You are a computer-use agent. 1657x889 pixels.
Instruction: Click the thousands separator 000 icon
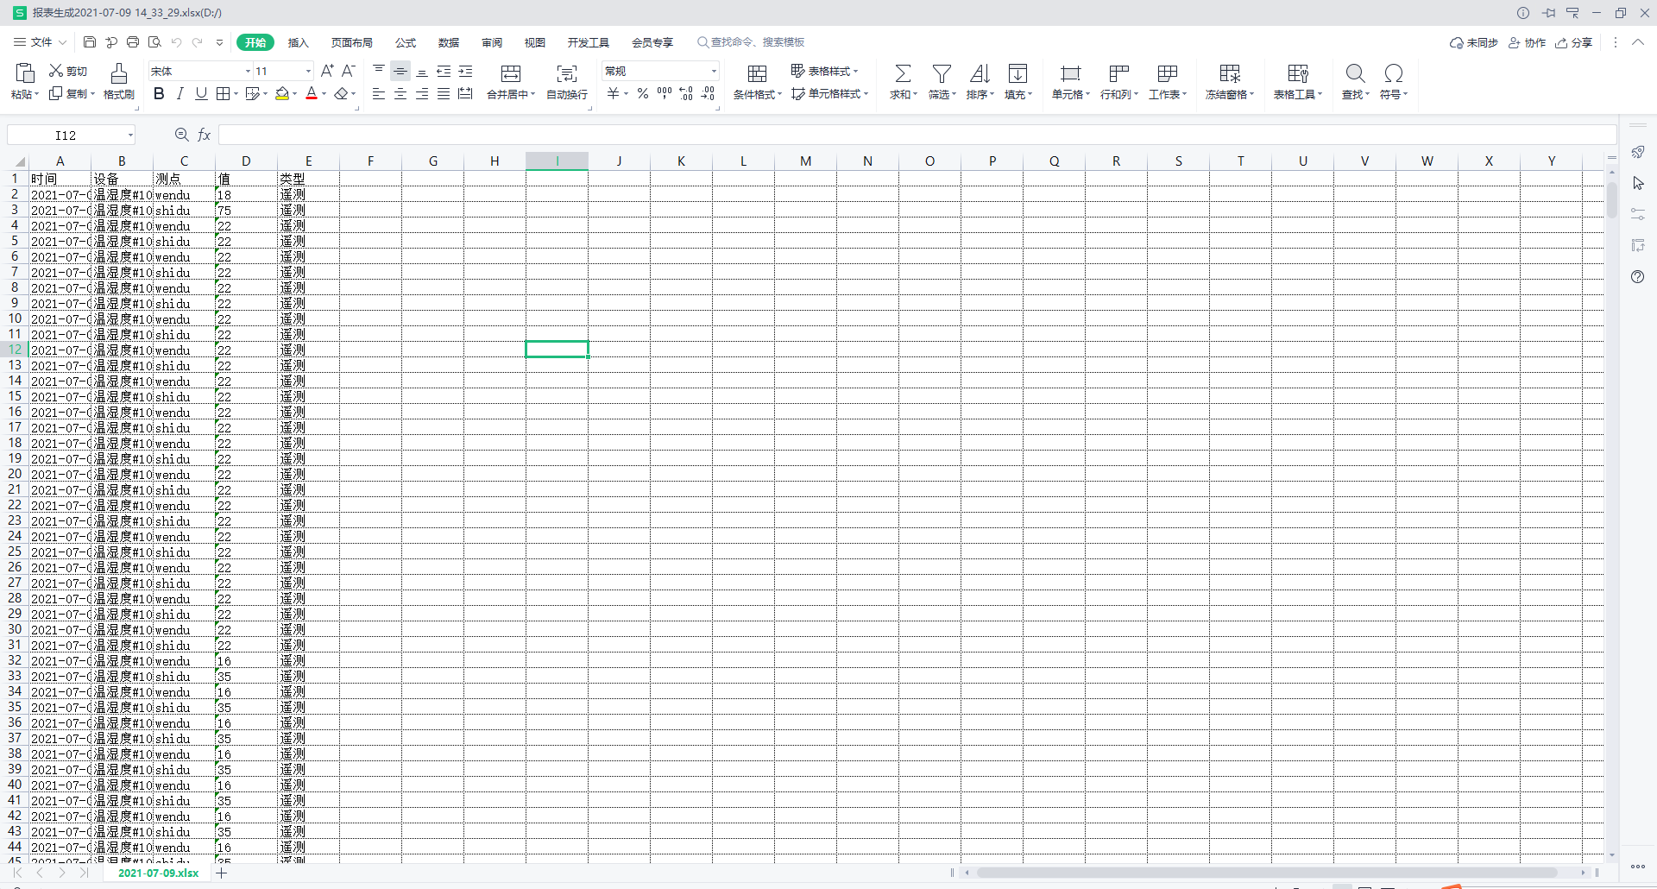[665, 92]
